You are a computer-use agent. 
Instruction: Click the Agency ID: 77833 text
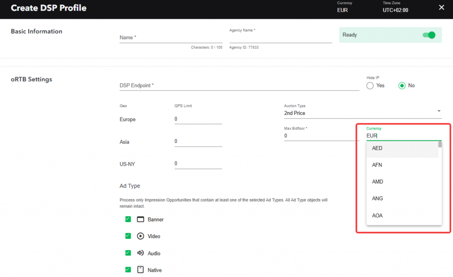pos(244,47)
